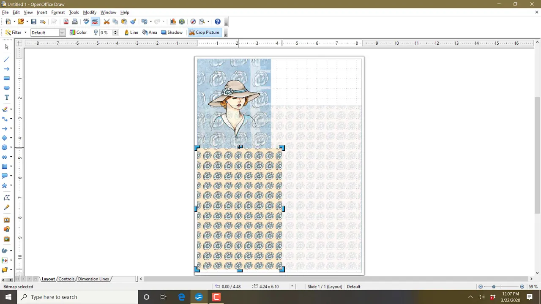Toggle the Glue Points tool

tap(6, 207)
